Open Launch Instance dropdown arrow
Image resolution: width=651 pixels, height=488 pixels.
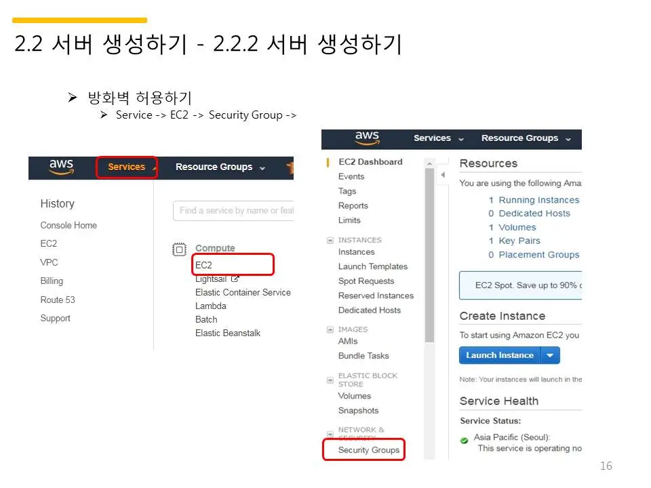[550, 355]
